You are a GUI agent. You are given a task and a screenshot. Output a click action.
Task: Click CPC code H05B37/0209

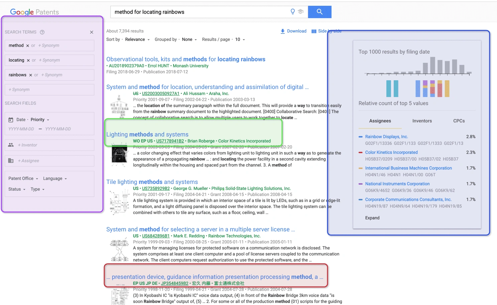[378, 159]
